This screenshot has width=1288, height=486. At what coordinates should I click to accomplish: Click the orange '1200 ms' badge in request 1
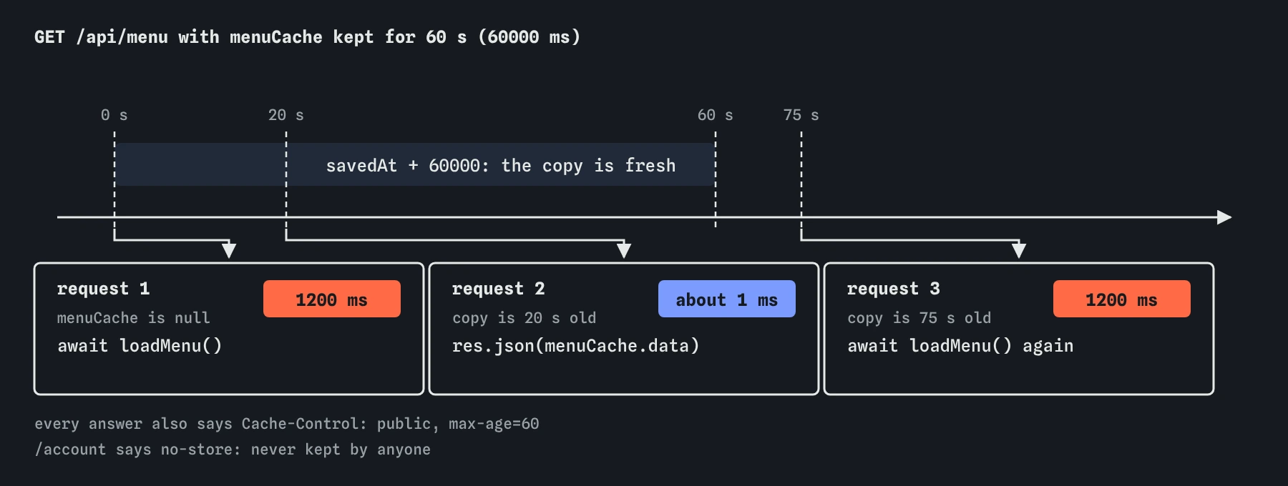click(332, 299)
